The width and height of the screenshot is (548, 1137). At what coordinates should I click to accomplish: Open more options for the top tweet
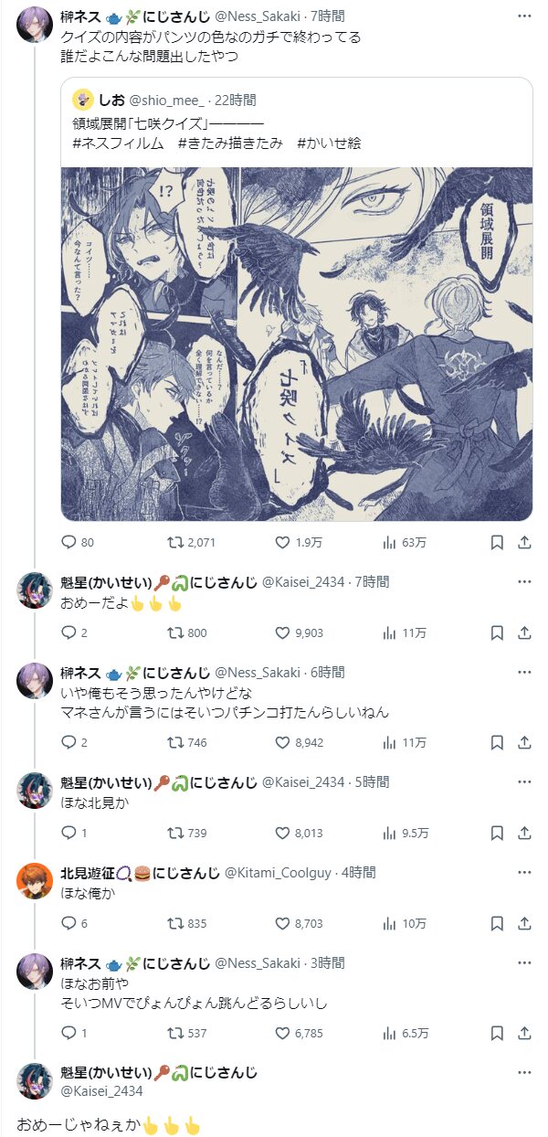tap(524, 17)
